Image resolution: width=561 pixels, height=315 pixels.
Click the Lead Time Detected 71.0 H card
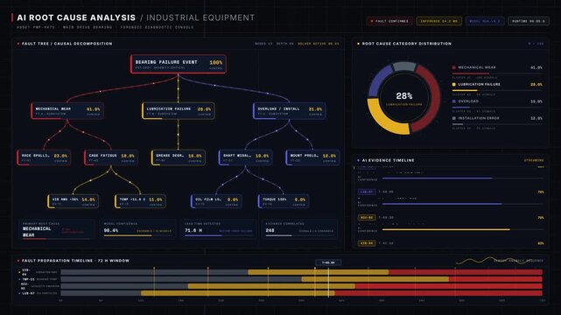point(218,229)
